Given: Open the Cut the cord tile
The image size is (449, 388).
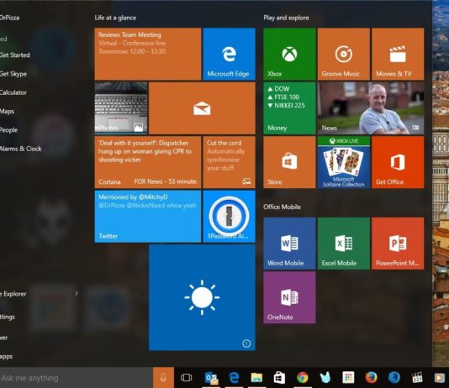Looking at the screenshot, I should click(x=229, y=162).
